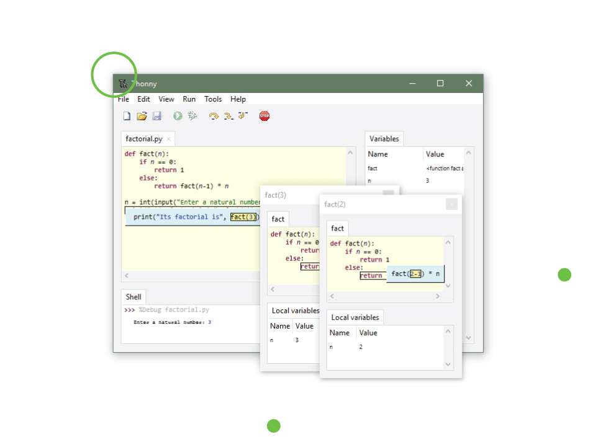Select the fact tab in fact(3) window
Image resolution: width=614 pixels, height=437 pixels.
(x=278, y=219)
